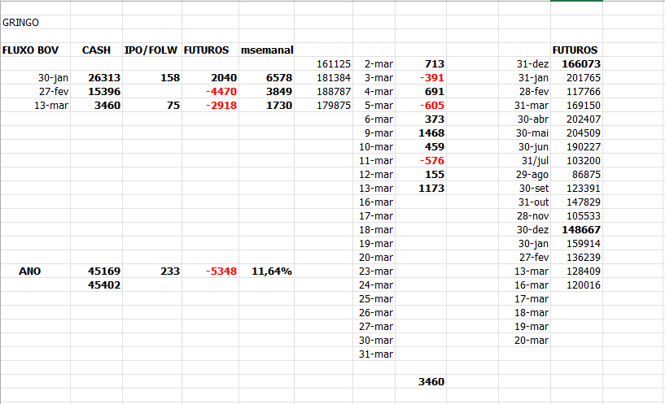
Task: Click value 188787
Action: click(324, 92)
